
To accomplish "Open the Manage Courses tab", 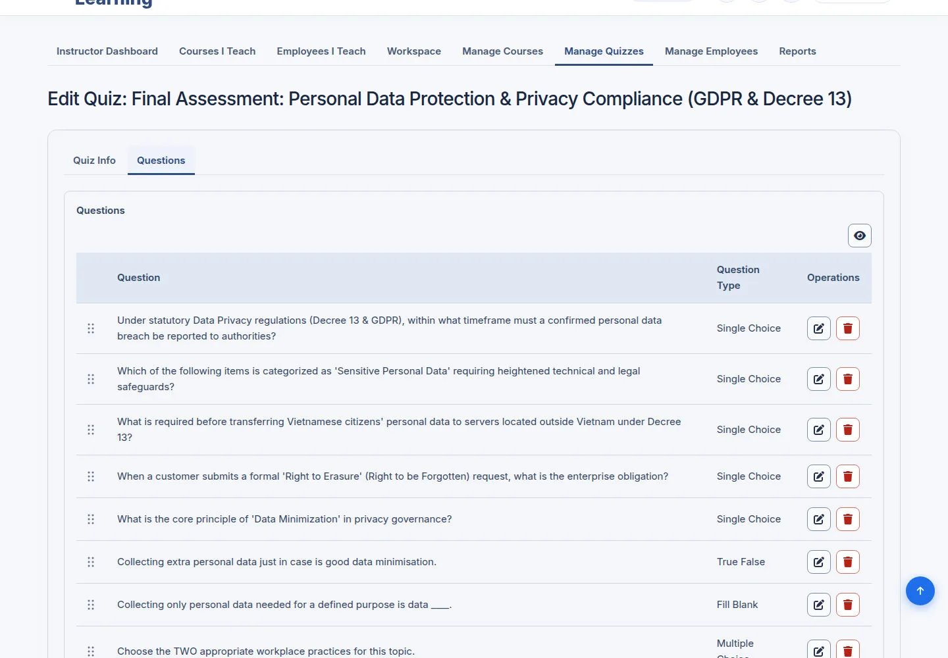I will pos(503,51).
